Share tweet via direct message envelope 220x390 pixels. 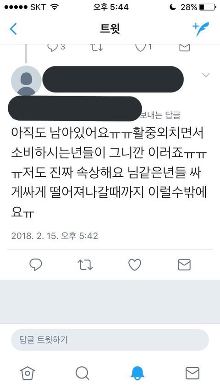[x=184, y=265]
